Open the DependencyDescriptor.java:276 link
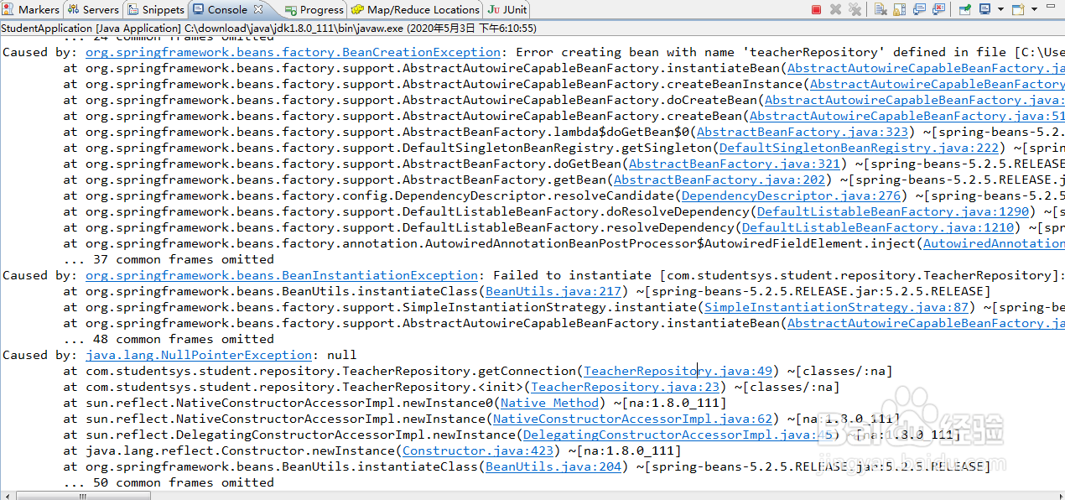This screenshot has height=500, width=1065. coord(791,195)
